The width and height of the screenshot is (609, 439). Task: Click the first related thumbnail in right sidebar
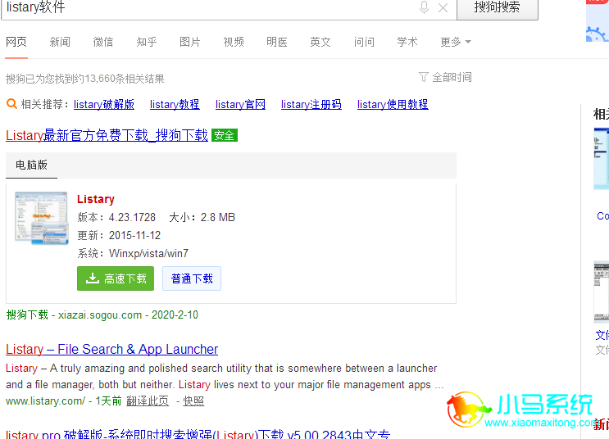point(602,159)
